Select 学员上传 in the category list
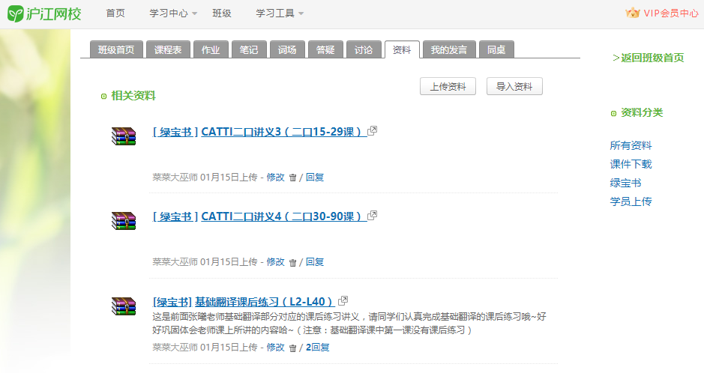Viewport: 704px width, 373px height. 631,201
